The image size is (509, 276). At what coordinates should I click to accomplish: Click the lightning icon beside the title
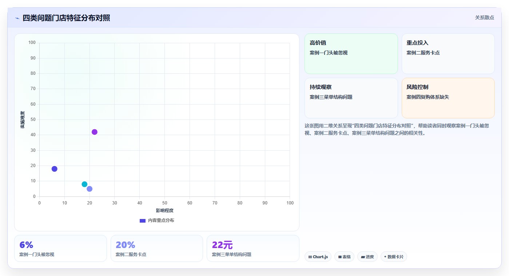(17, 18)
